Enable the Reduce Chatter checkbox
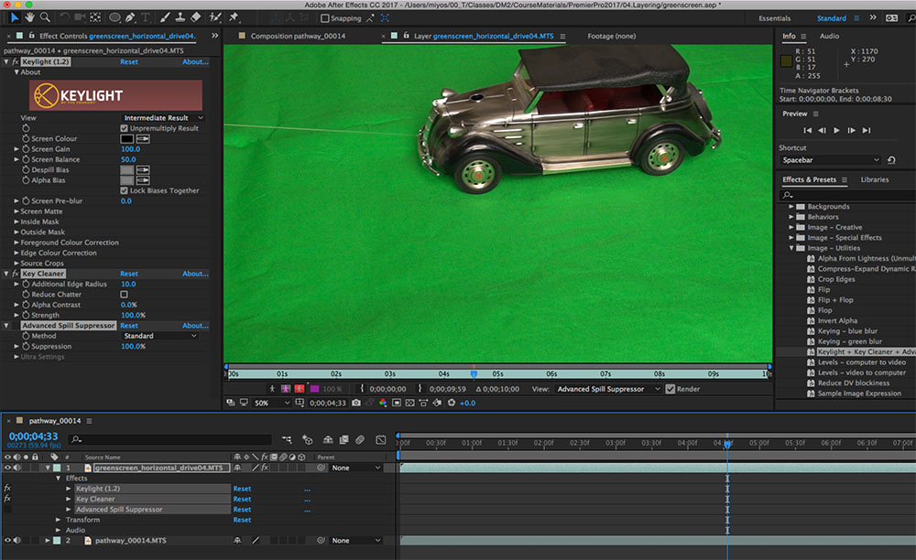This screenshot has height=560, width=916. tap(125, 295)
